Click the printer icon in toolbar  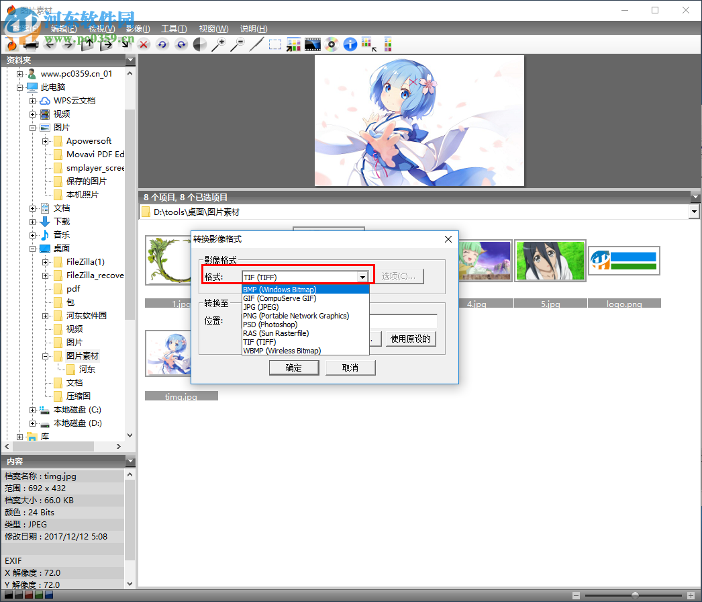pos(31,44)
